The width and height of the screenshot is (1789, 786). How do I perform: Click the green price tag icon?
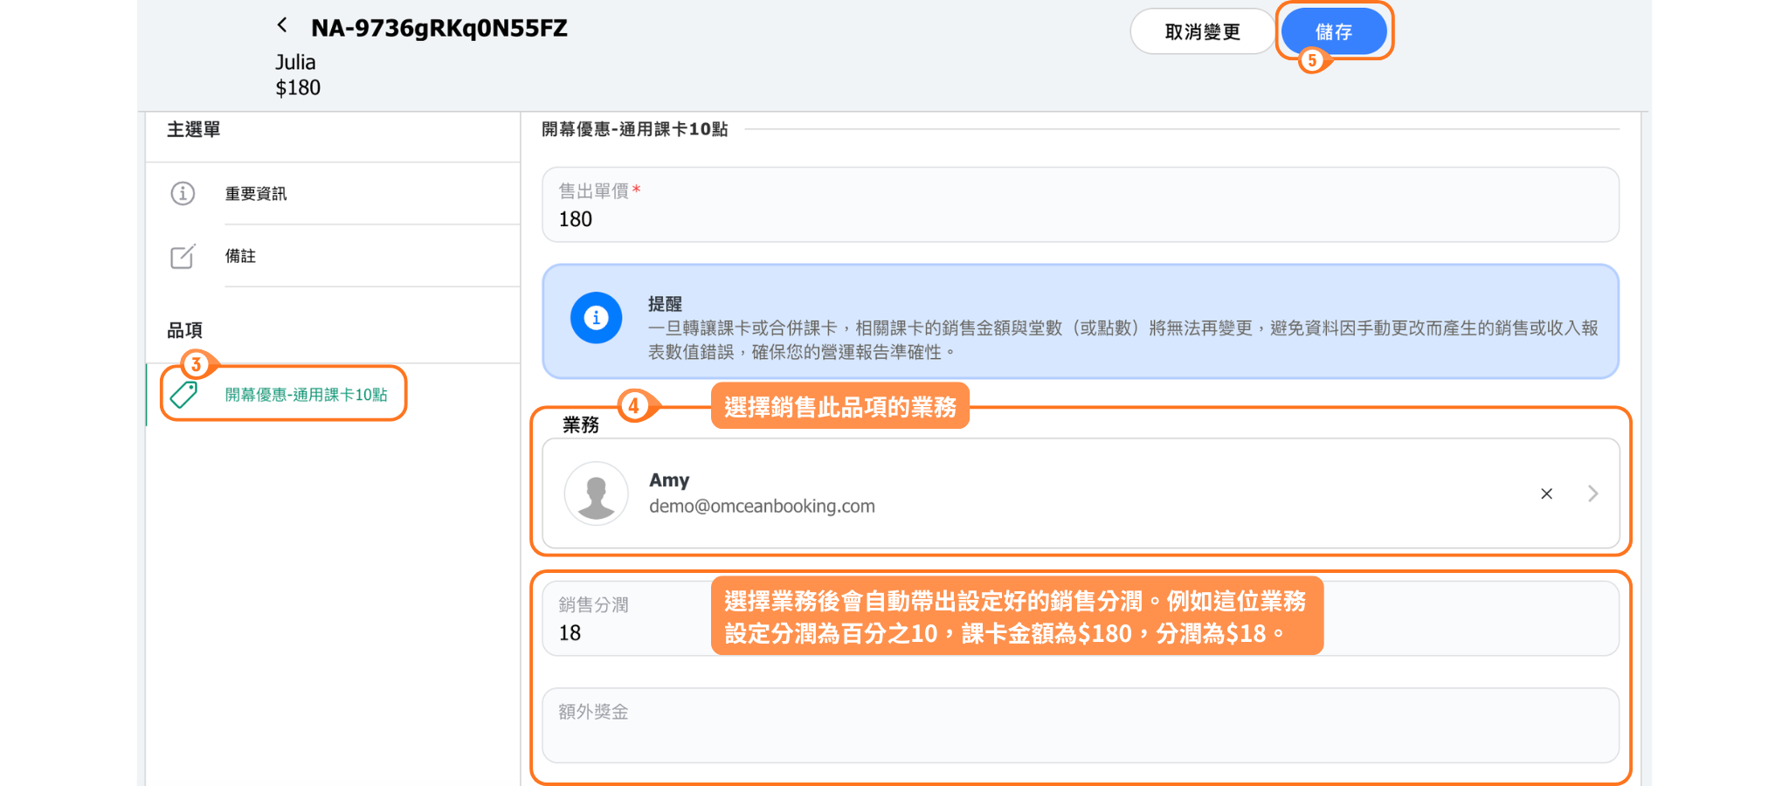[184, 395]
